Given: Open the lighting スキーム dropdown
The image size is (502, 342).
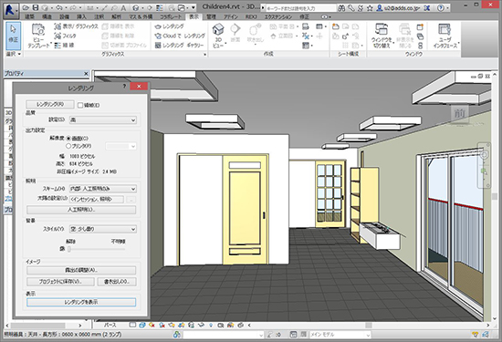Looking at the screenshot, I should click(103, 189).
